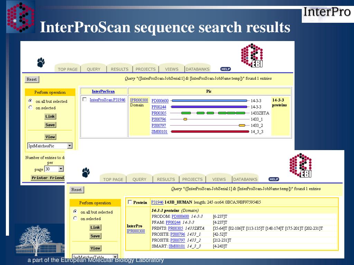Open PS00797 link in Pic table

pos(159,125)
